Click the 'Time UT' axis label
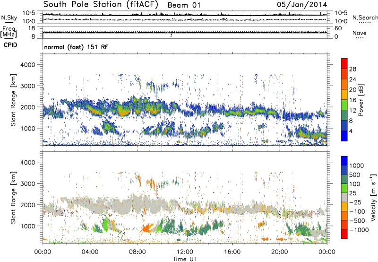Screen dimensions: 378x262 (185, 259)
